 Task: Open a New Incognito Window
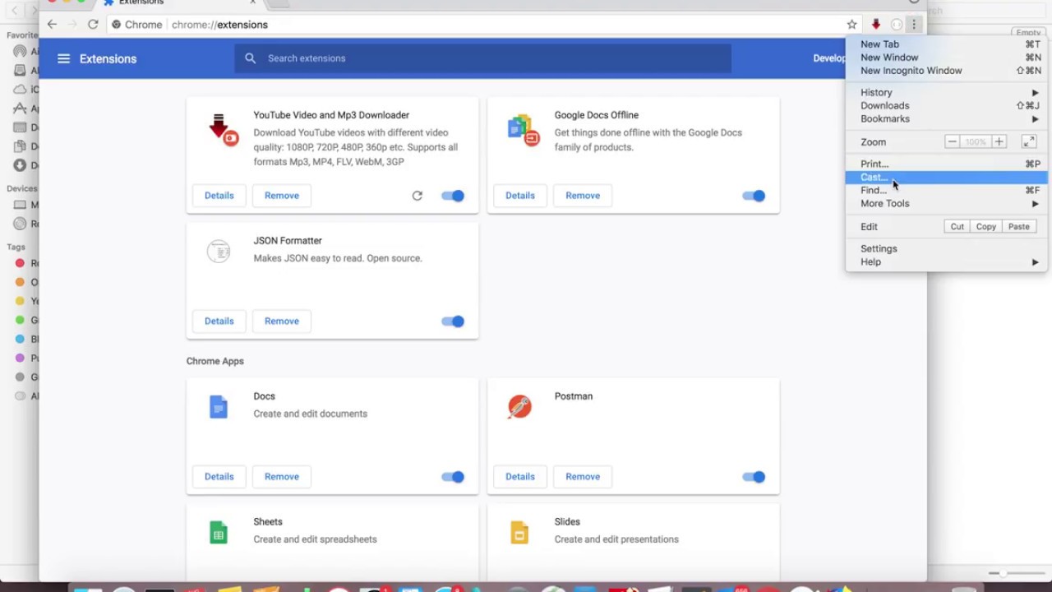(x=946, y=71)
